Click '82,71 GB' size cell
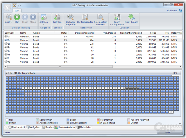The width and height of the screenshot is (186, 138). (x=152, y=51)
